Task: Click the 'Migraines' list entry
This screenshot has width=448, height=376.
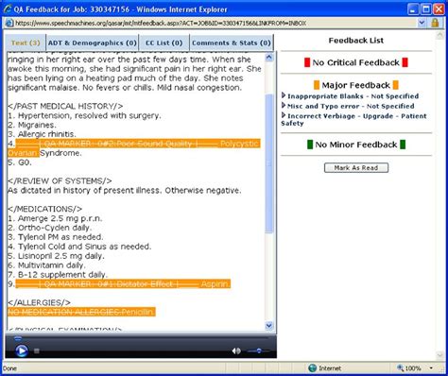Action: 32,125
